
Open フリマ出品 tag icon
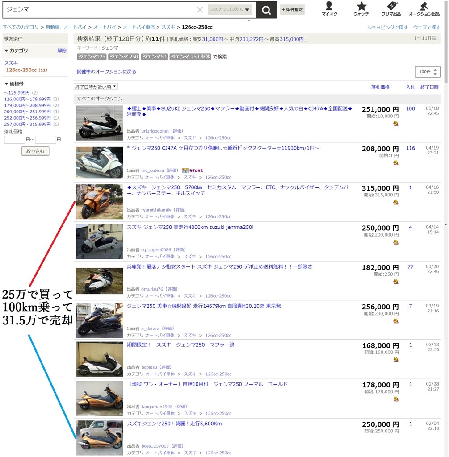(x=391, y=8)
